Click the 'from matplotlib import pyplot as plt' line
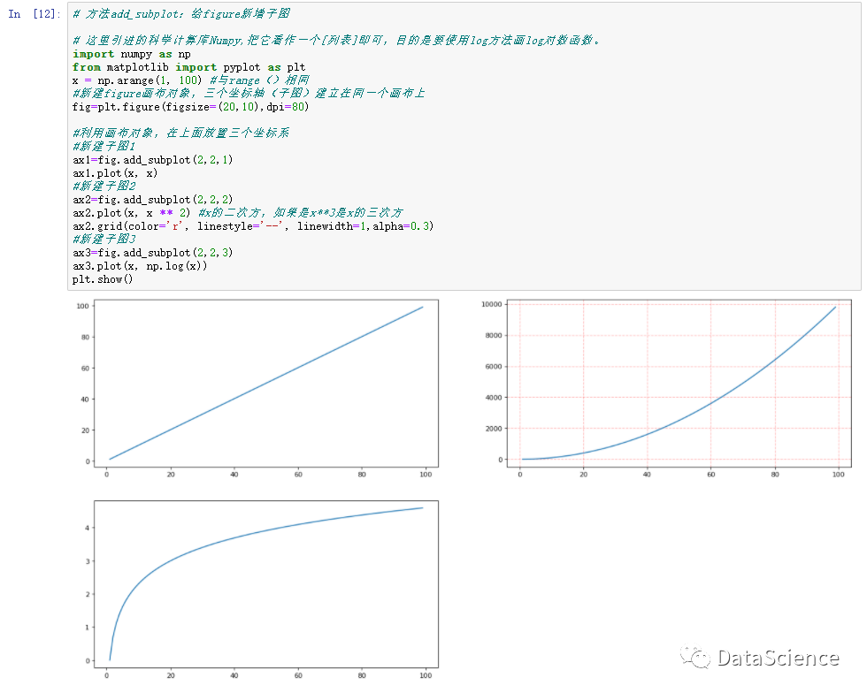The image size is (867, 693). point(188,67)
